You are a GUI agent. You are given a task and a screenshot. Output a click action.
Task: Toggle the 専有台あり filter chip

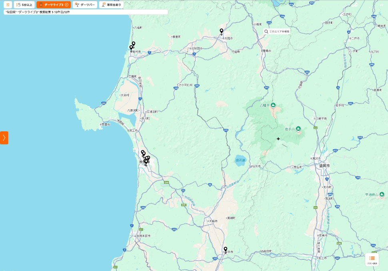(111, 5)
